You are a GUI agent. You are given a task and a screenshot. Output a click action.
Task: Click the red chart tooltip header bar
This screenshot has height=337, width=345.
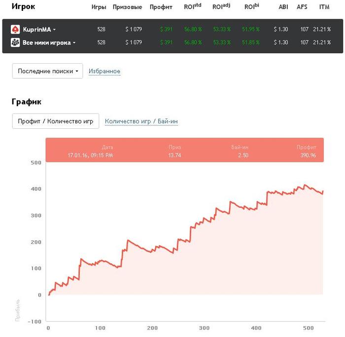pos(184,150)
